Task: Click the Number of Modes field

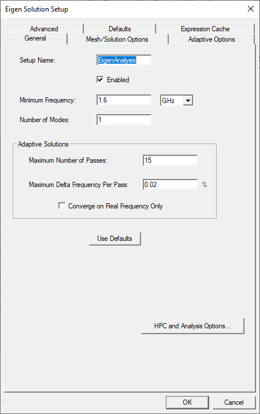Action: pyautogui.click(x=124, y=120)
